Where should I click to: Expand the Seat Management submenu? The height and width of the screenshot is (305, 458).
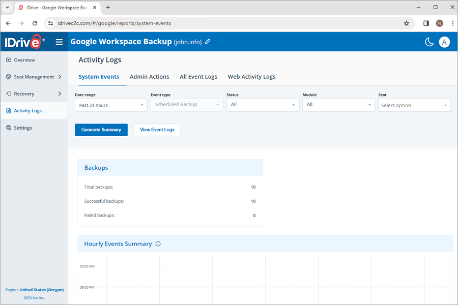(60, 77)
